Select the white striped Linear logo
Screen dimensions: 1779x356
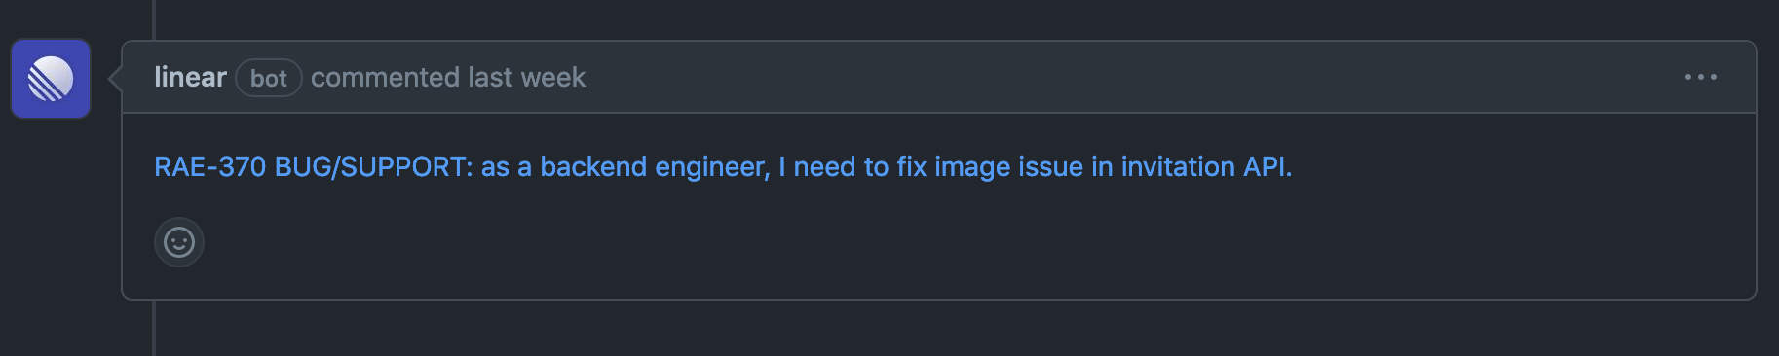(x=51, y=79)
